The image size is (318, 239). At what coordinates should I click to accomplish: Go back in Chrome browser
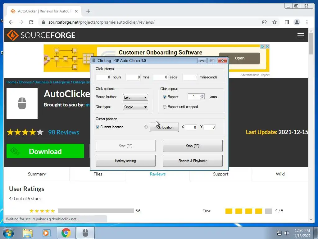[11, 22]
